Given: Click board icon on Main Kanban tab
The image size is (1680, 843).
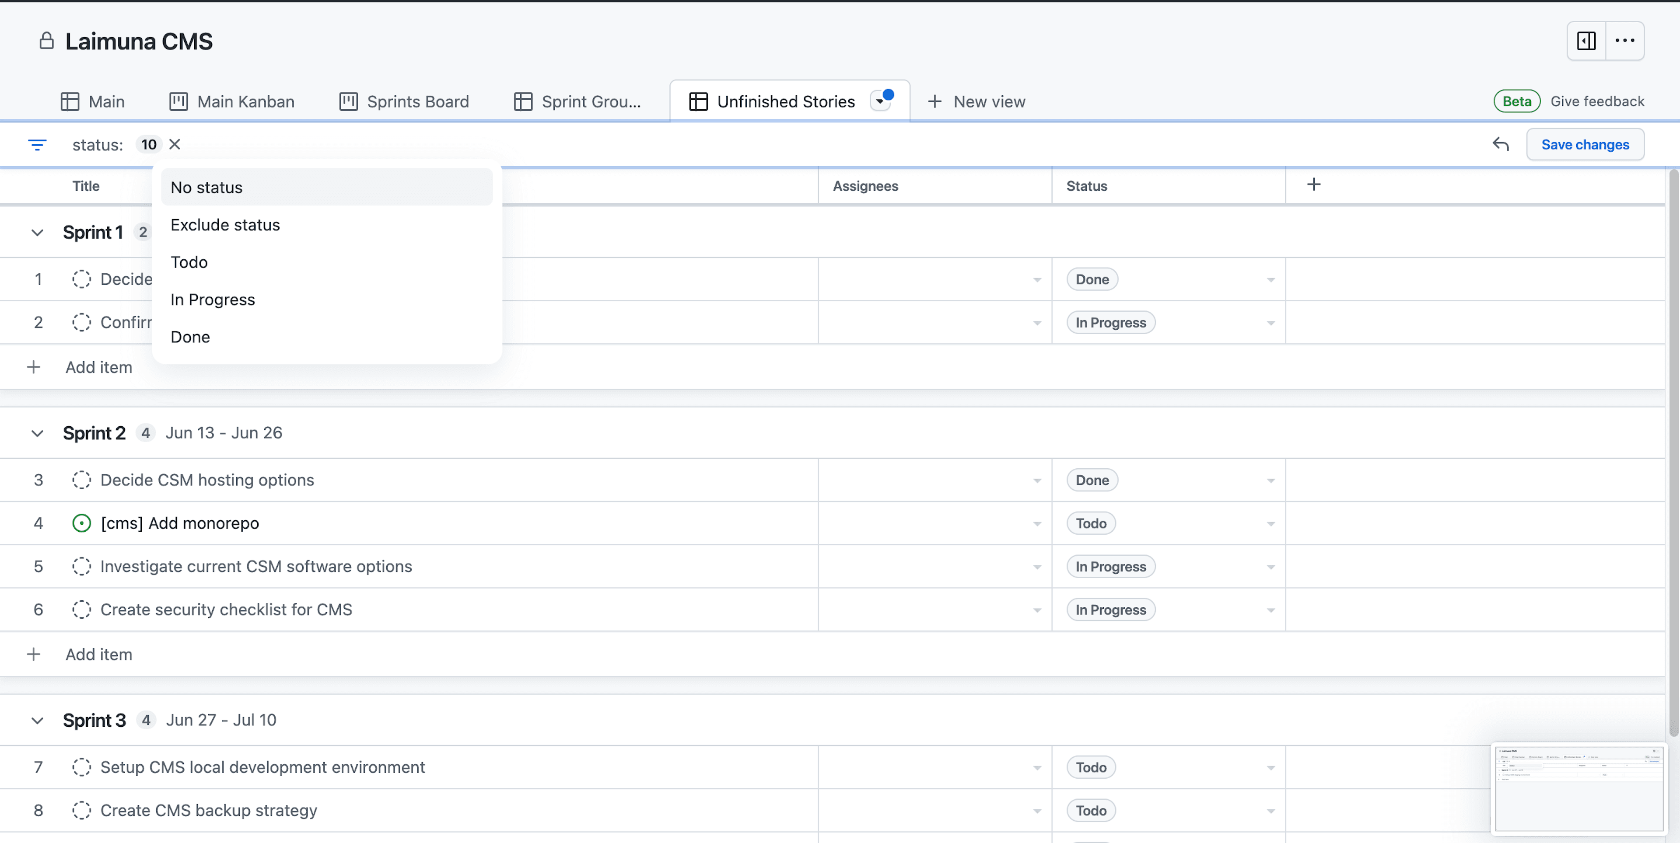Looking at the screenshot, I should click(178, 102).
